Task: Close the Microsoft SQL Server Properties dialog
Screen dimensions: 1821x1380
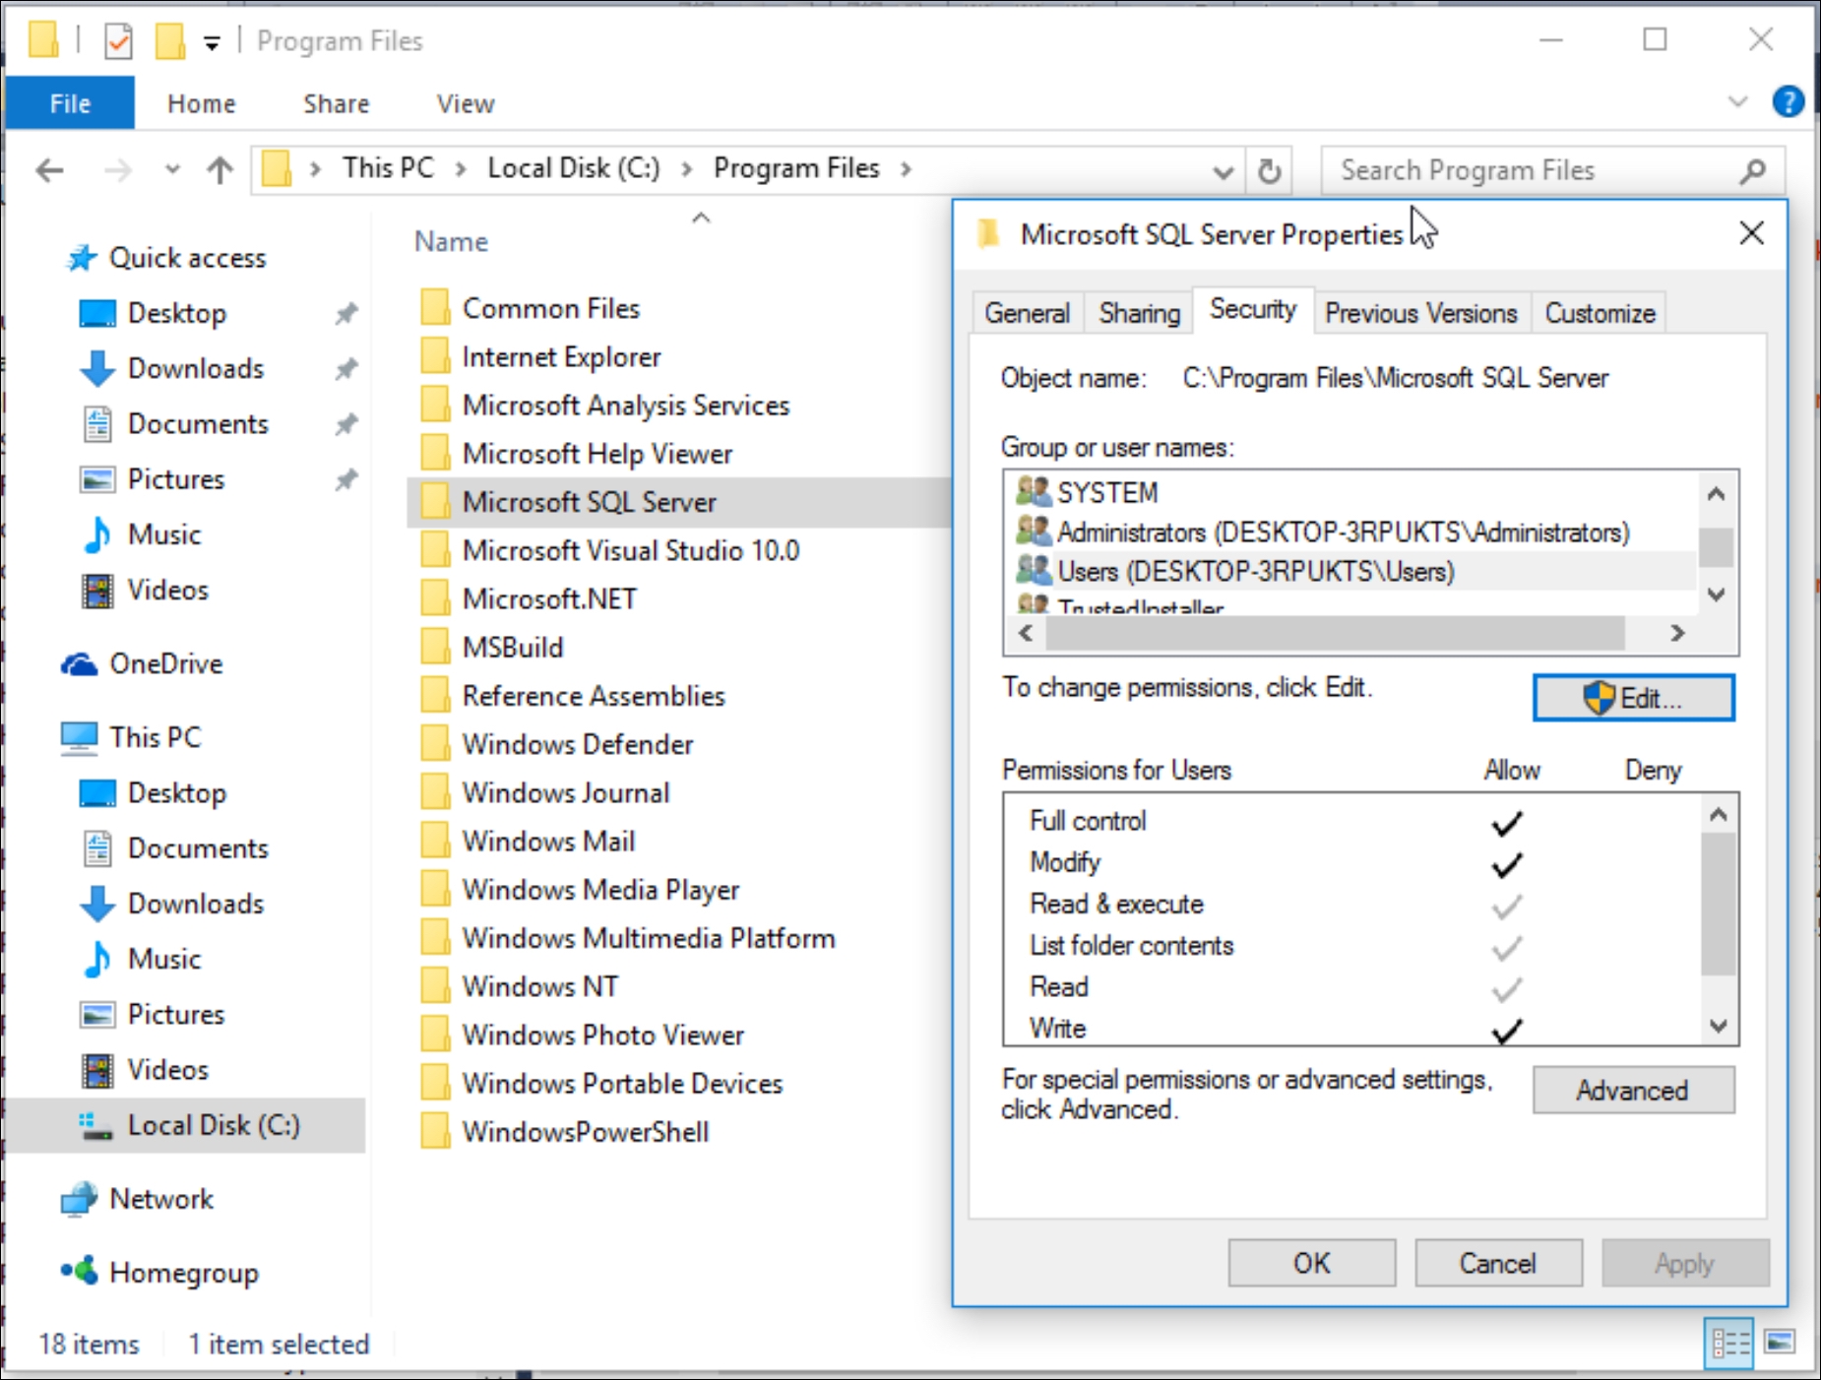Action: point(1751,233)
